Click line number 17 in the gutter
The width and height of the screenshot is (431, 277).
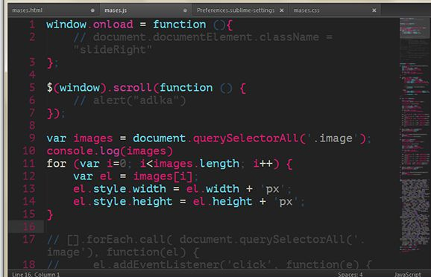tap(29, 239)
